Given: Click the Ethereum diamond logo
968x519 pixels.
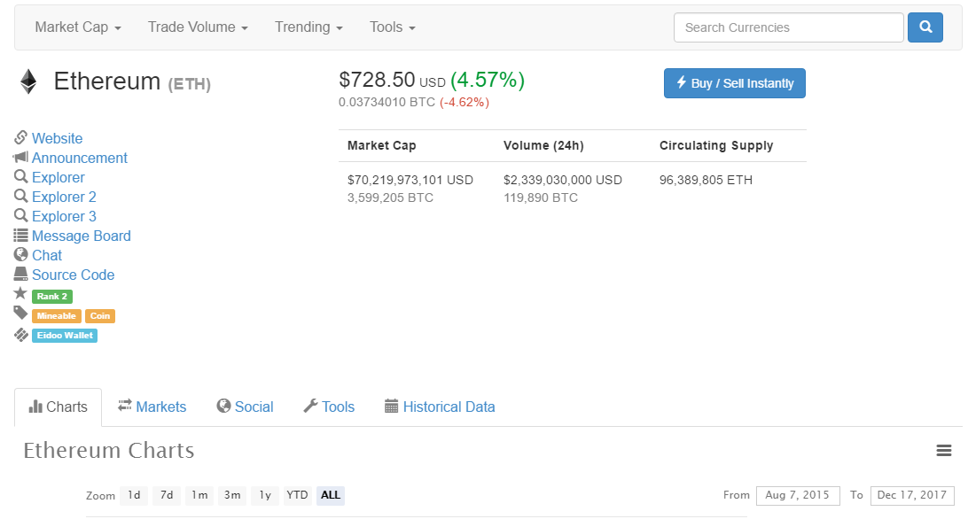Looking at the screenshot, I should coord(28,81).
